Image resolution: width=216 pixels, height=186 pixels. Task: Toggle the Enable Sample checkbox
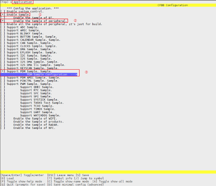[3, 15]
